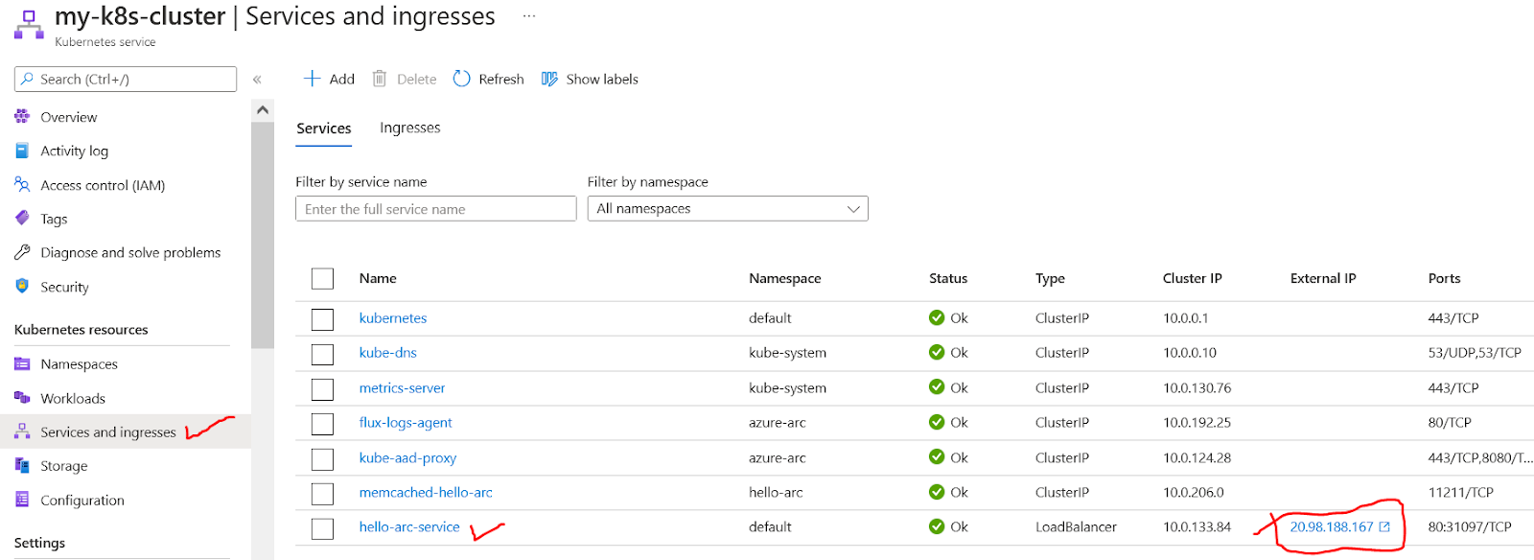Sort by the Namespace column header
1534x560 pixels.
tap(785, 278)
